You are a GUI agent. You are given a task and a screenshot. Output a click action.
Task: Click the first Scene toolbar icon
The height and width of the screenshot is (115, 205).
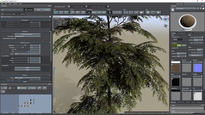click(72, 12)
